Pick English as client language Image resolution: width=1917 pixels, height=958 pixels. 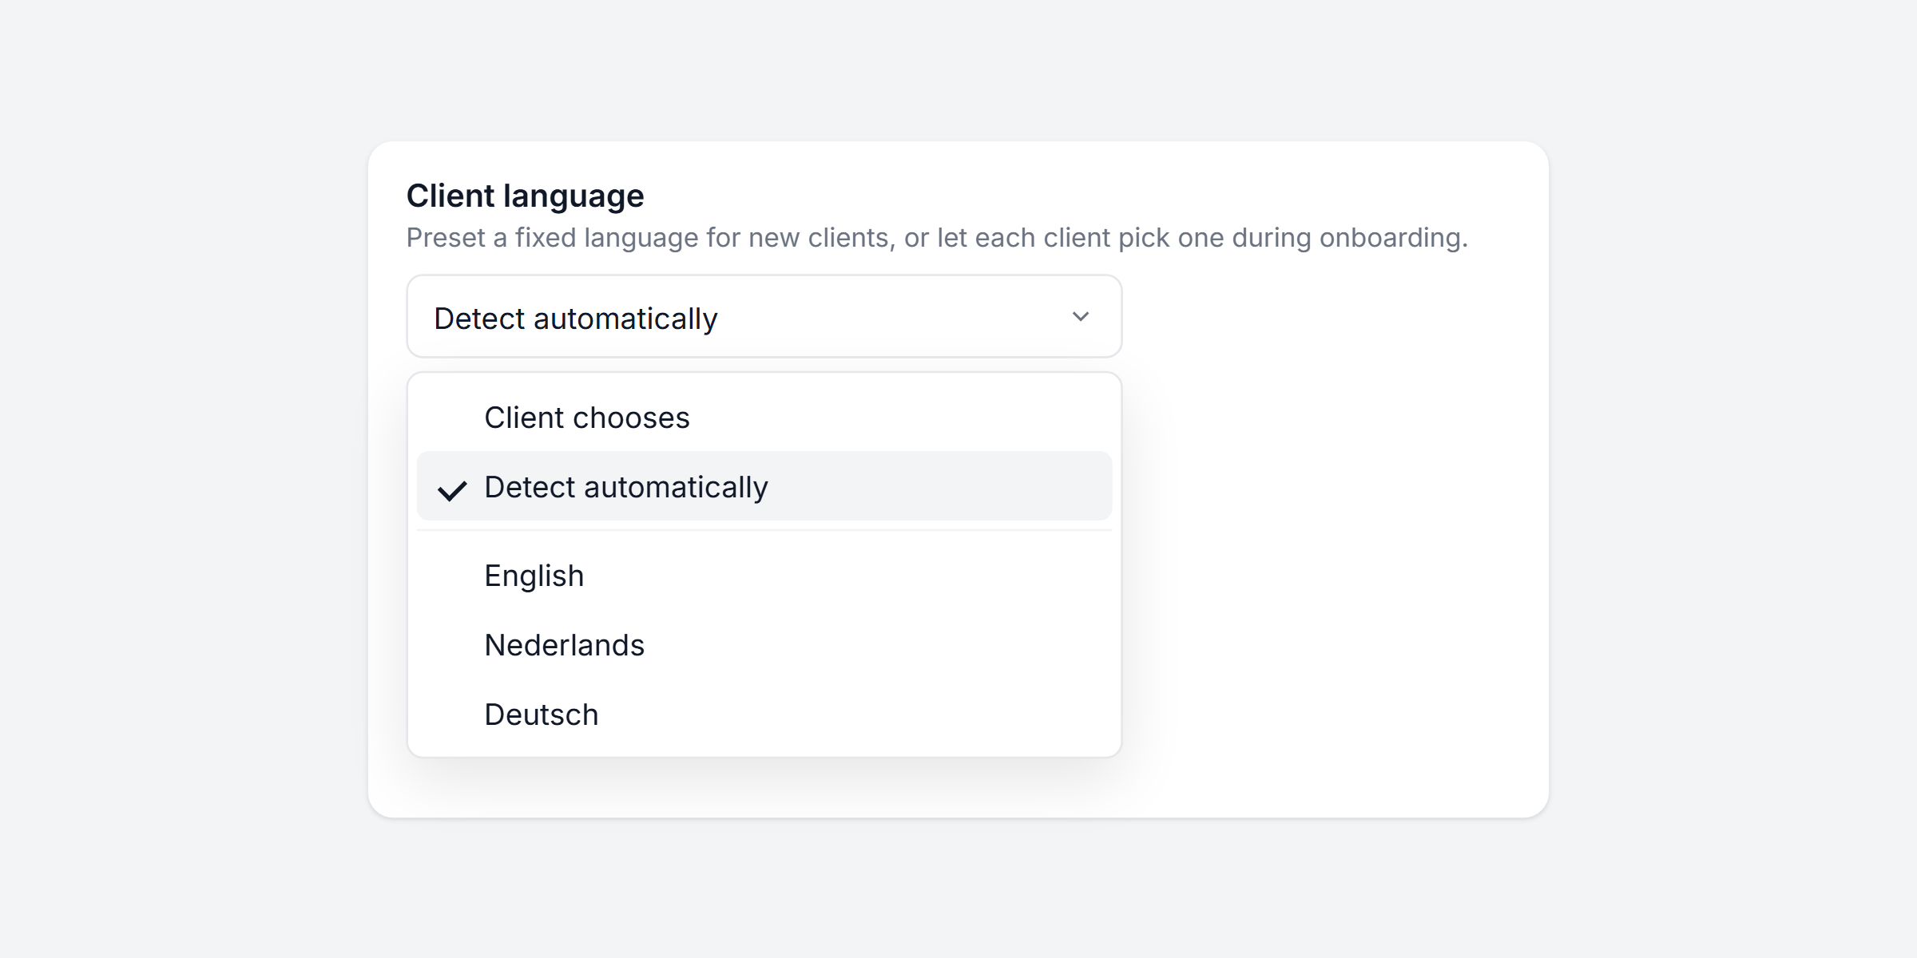(764, 576)
